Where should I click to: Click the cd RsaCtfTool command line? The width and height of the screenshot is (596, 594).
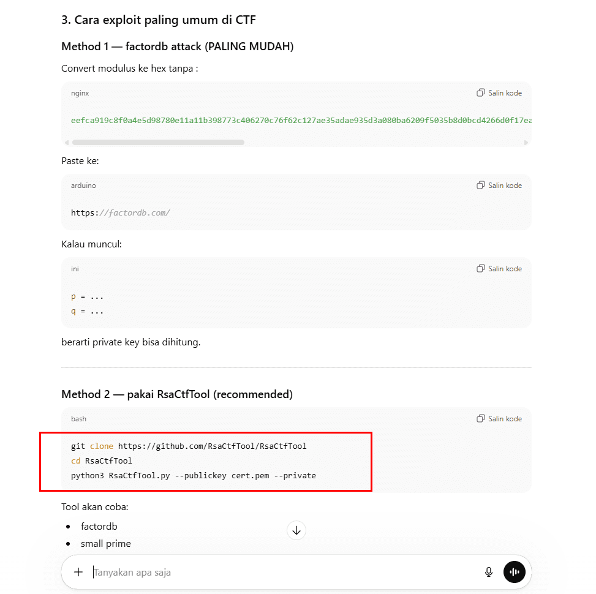pyautogui.click(x=102, y=461)
